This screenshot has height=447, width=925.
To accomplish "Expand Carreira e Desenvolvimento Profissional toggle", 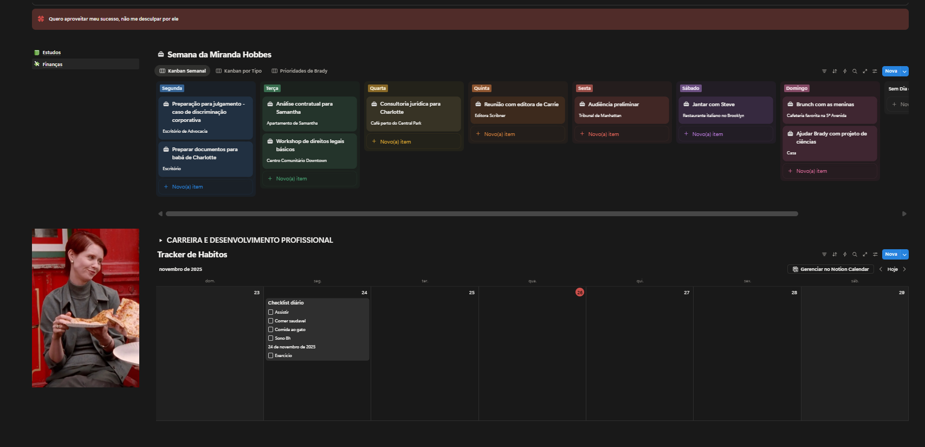I will 161,240.
